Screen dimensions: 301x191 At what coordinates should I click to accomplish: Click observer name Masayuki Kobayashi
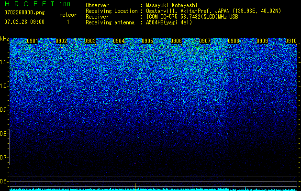172,5
